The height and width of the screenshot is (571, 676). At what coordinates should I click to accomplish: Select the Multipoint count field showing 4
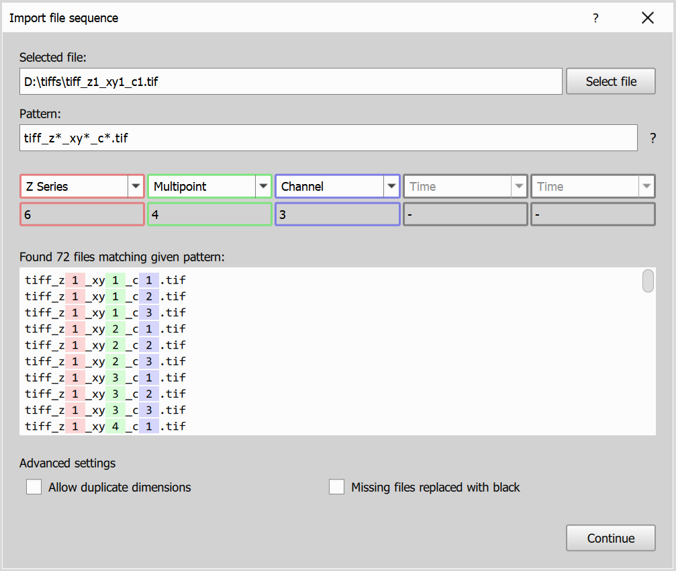[209, 214]
